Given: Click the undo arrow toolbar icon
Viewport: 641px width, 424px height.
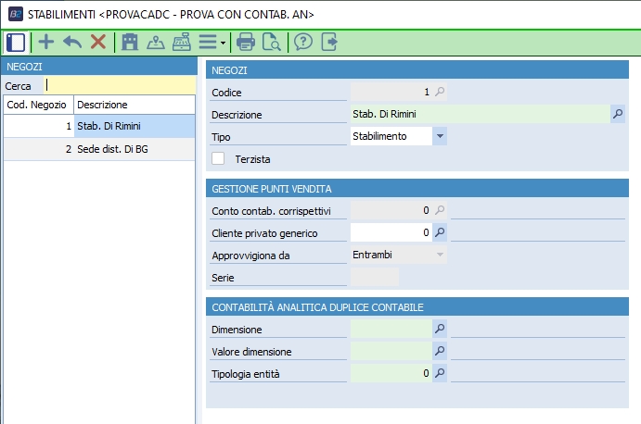Looking at the screenshot, I should pos(71,42).
